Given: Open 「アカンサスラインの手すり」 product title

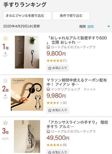Looking at the screenshot, I should coord(77,124).
